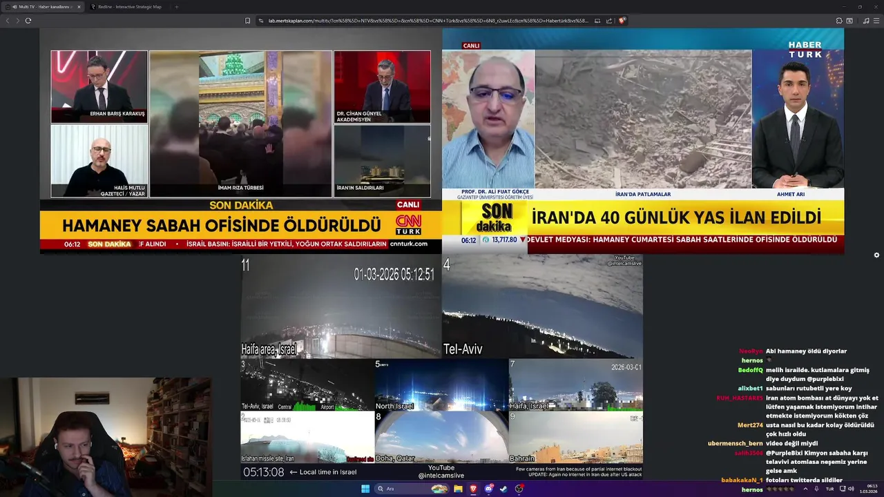Open Brave Shields panel
Image resolution: width=884 pixels, height=497 pixels.
tap(622, 21)
